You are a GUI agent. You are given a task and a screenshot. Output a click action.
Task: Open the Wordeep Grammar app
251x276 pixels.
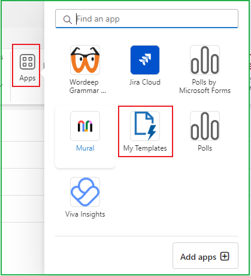point(85,70)
